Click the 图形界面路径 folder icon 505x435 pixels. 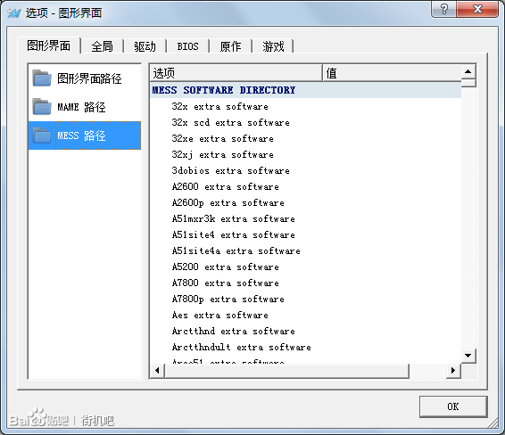42,78
